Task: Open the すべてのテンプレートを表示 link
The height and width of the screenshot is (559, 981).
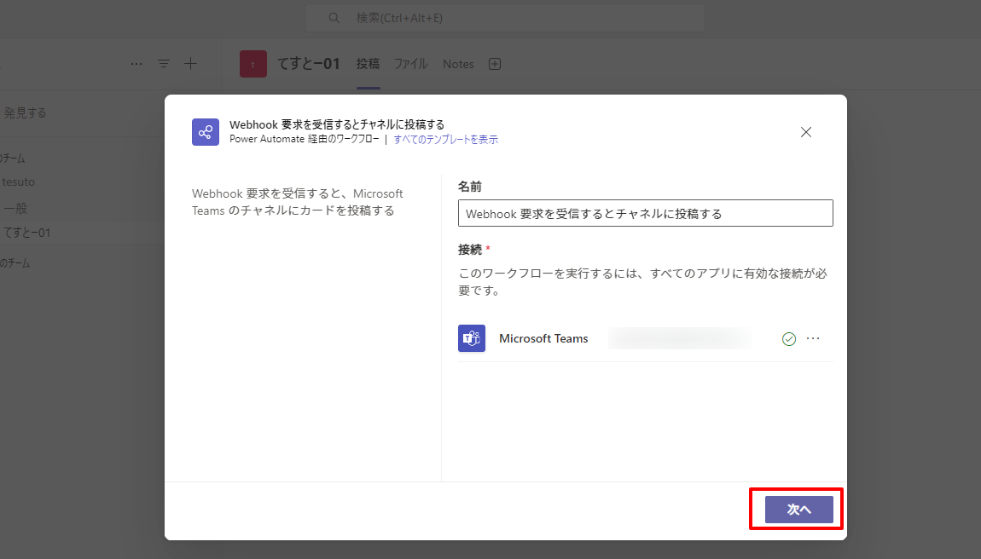Action: point(445,140)
